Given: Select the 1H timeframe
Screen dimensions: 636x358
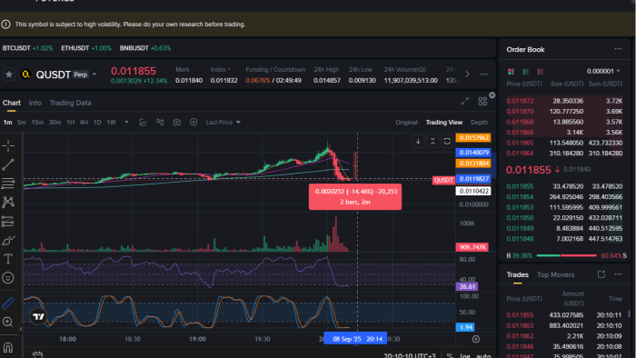Looking at the screenshot, I should (71, 123).
